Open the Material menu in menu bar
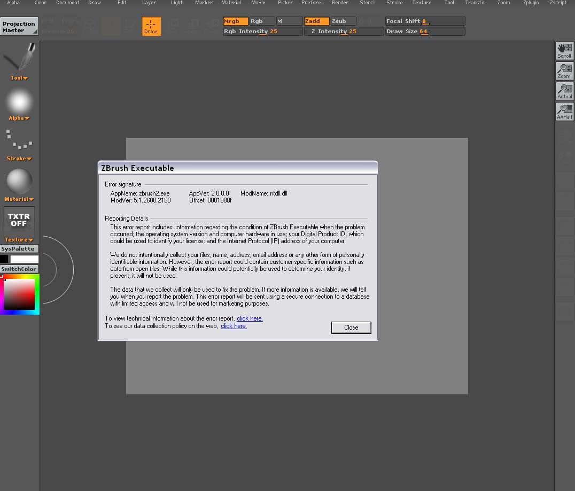This screenshot has width=575, height=491. click(x=231, y=3)
